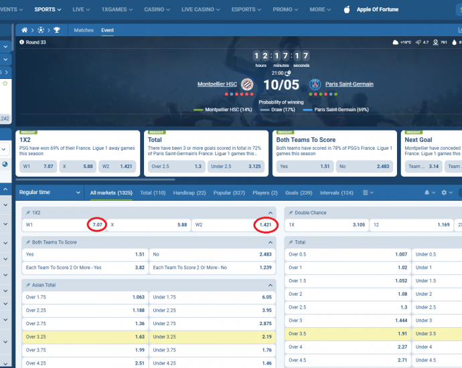Click the globe icon in left sidebar

click(5, 165)
